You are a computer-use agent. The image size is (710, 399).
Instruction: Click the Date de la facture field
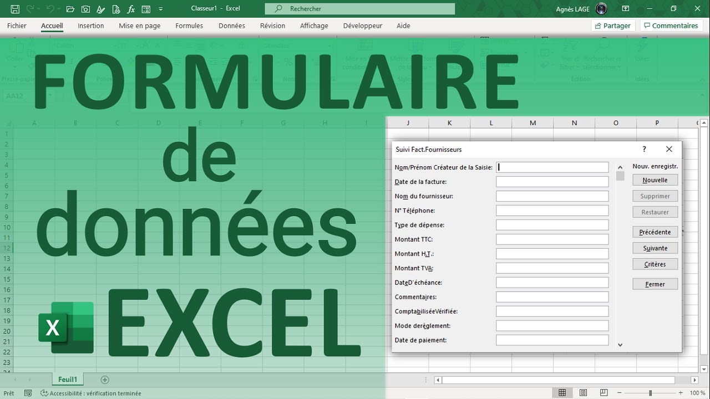pos(552,181)
